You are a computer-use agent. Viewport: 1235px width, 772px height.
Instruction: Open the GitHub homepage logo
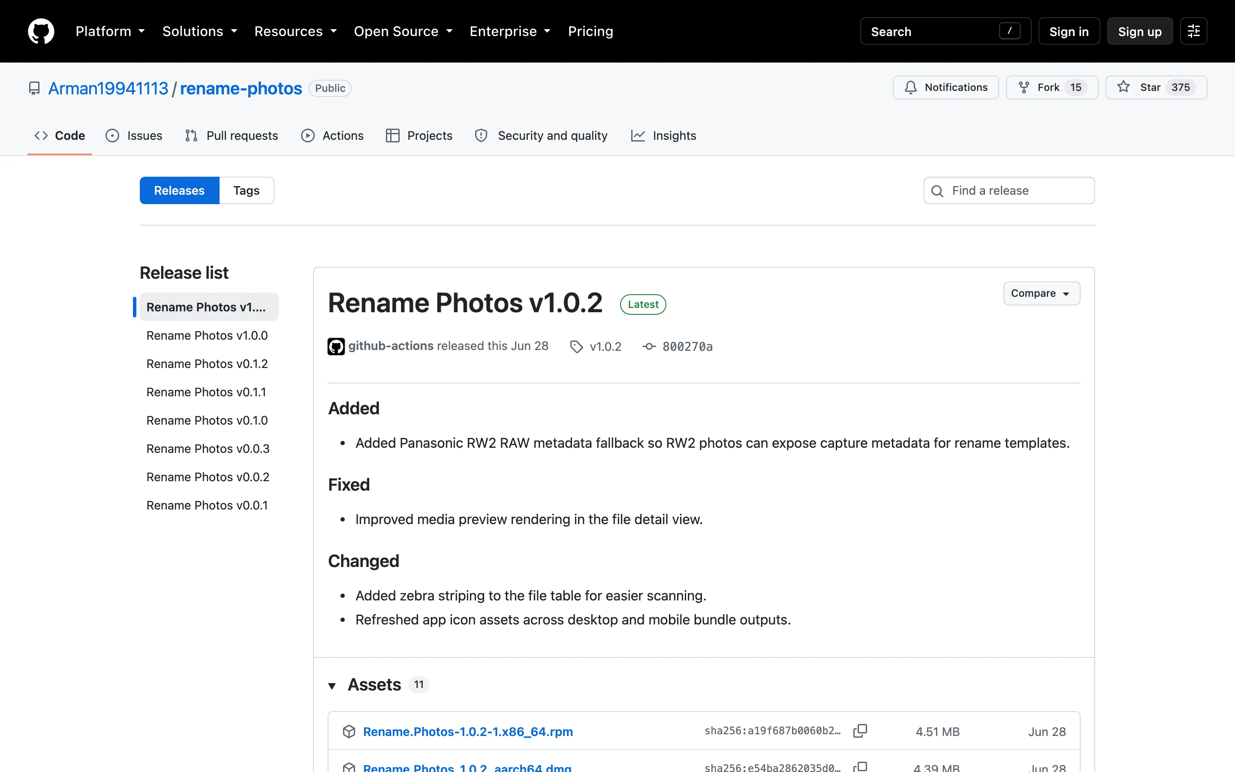coord(41,31)
